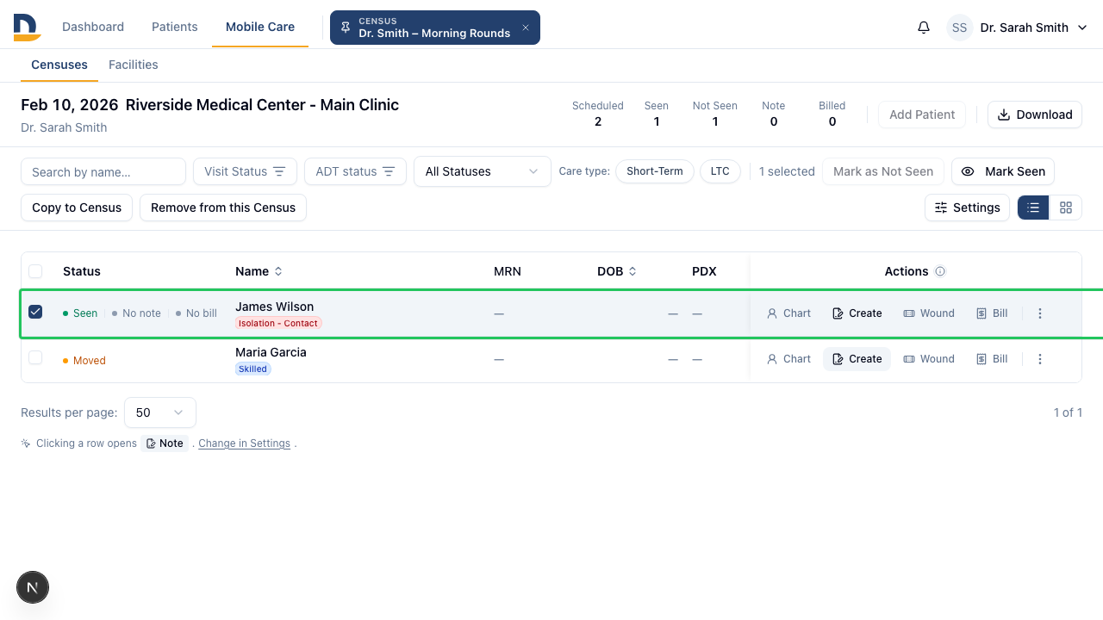Switch to the Facilities sub-tab

(x=134, y=65)
